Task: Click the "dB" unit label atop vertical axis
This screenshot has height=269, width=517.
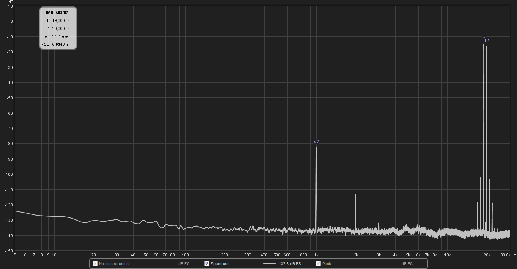Action: (11, 2)
